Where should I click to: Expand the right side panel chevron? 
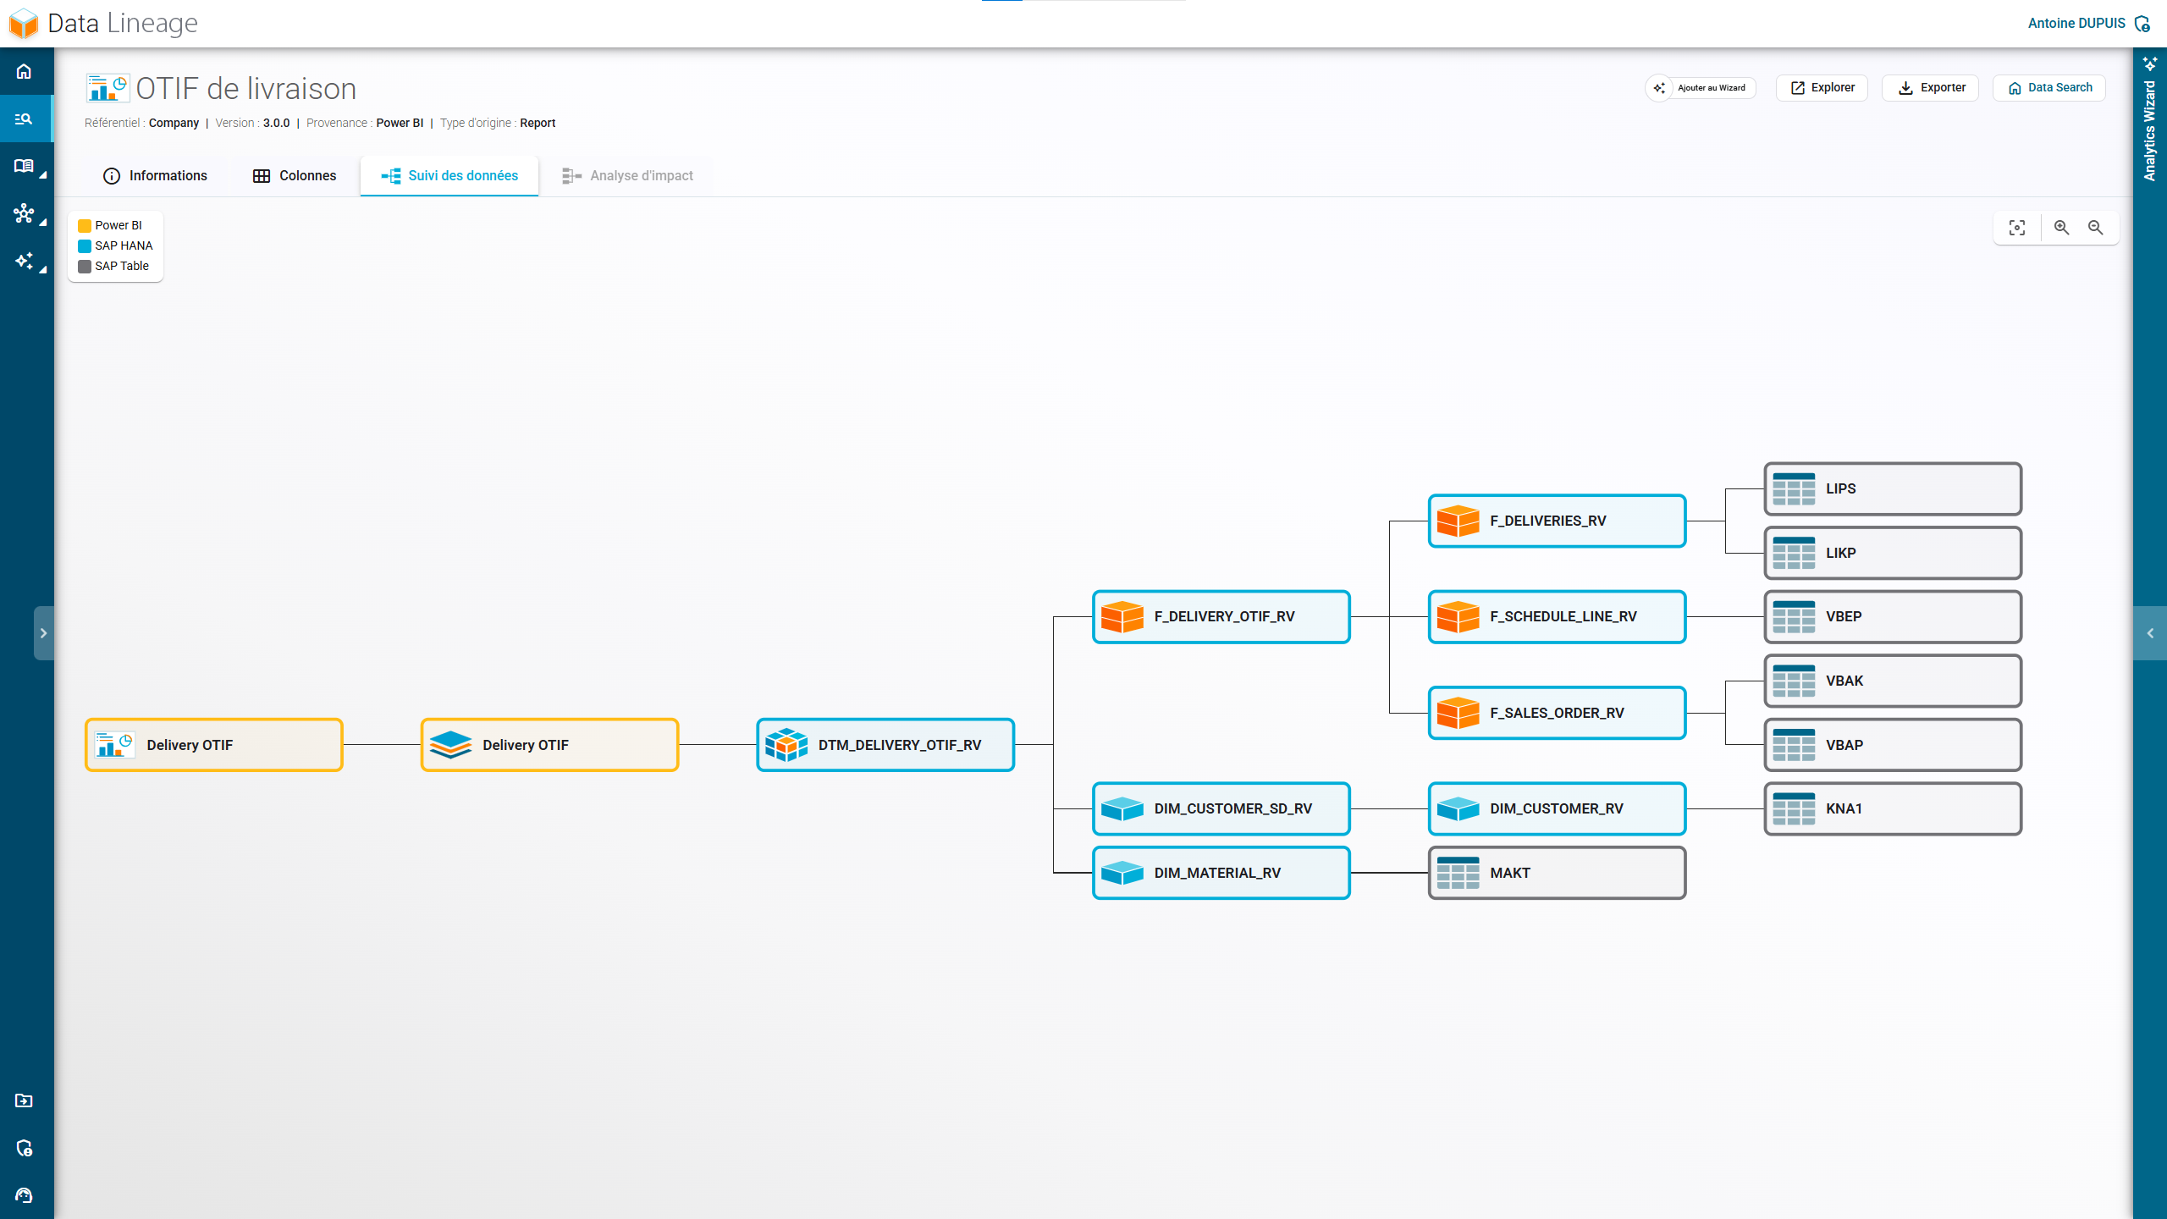(x=2150, y=633)
